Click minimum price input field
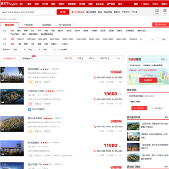The height and width of the screenshot is (169, 169). pyautogui.click(x=145, y=39)
